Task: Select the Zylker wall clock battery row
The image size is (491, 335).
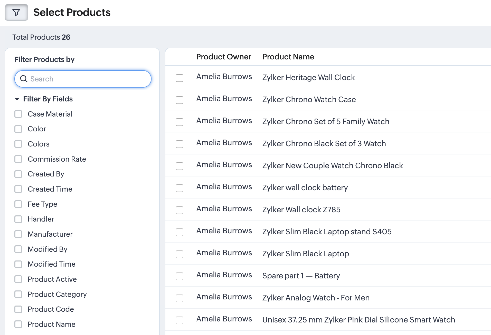Action: coord(180,188)
